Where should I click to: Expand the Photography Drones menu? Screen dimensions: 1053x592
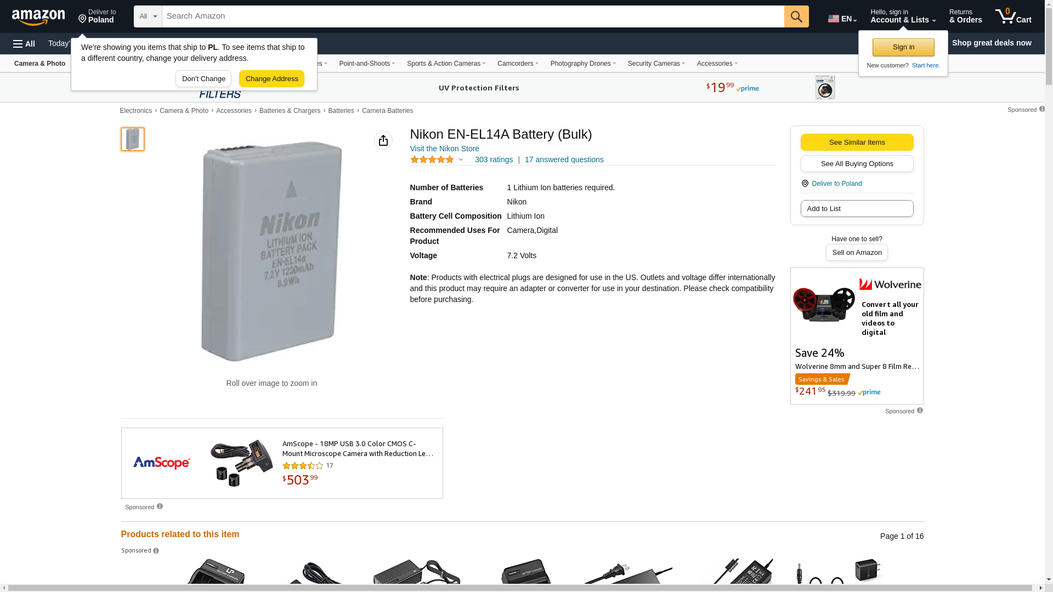(582, 64)
